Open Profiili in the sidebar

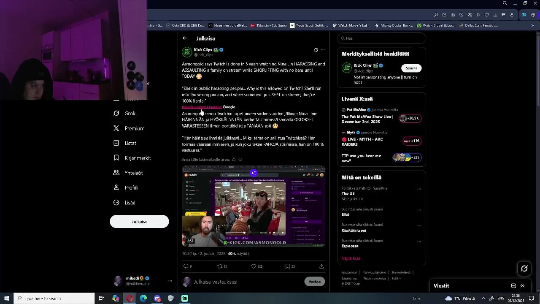coord(126,187)
